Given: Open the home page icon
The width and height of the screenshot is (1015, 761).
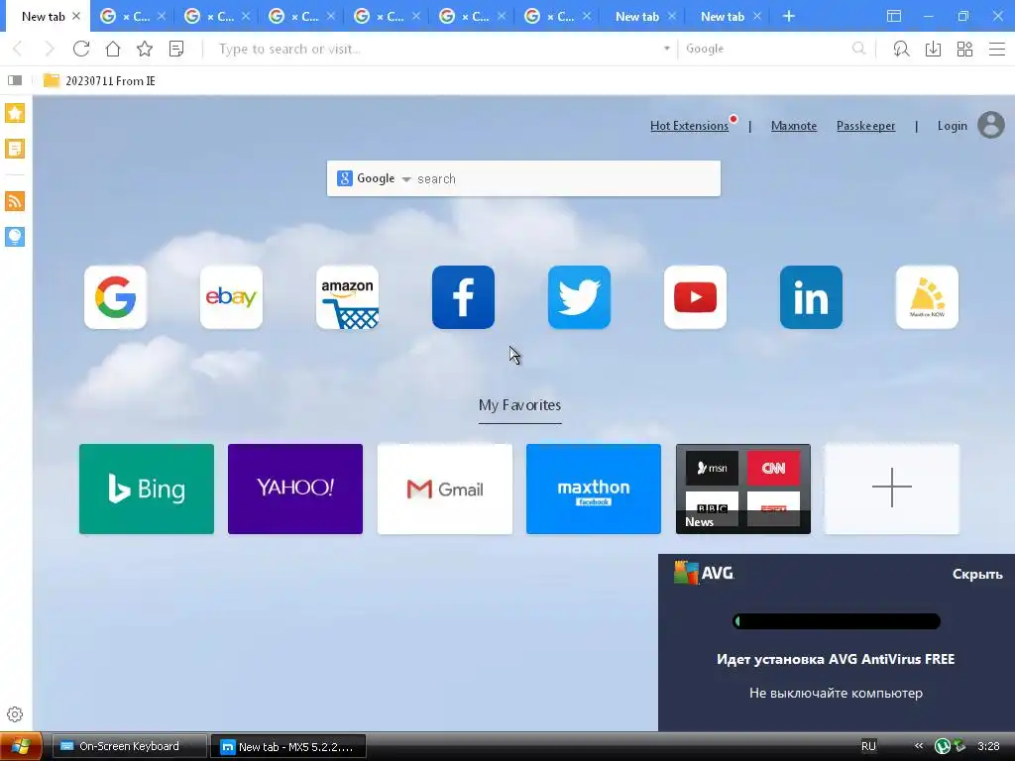Looking at the screenshot, I should point(113,49).
